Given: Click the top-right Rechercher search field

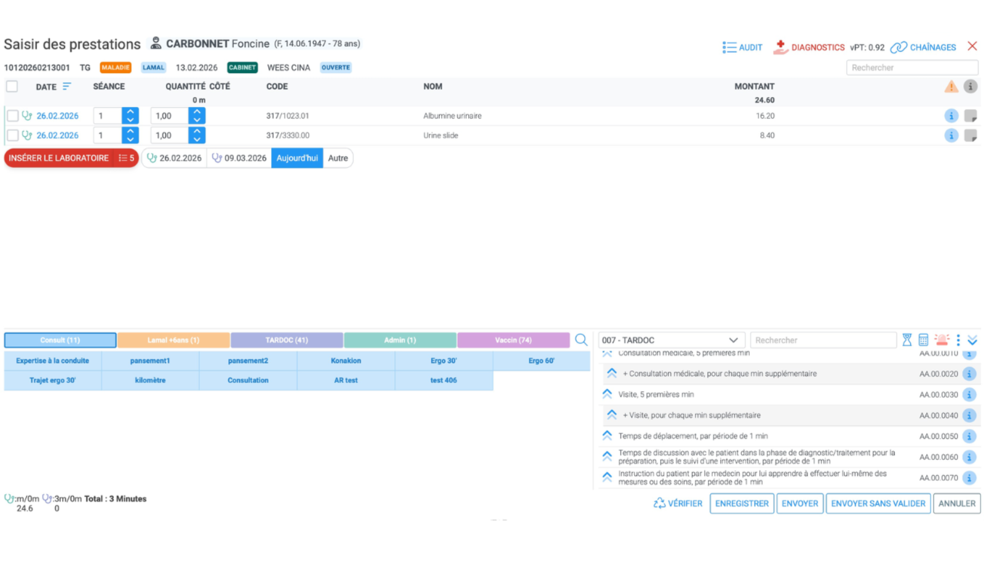Looking at the screenshot, I should tap(912, 68).
